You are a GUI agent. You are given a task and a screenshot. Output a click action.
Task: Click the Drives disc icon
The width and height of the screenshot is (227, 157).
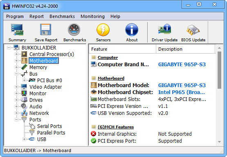pyautogui.click(x=24, y=100)
